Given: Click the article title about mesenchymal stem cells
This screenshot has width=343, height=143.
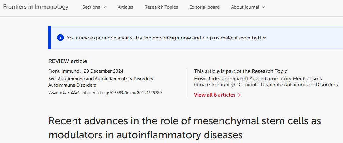Looking at the screenshot, I should click(x=185, y=128).
